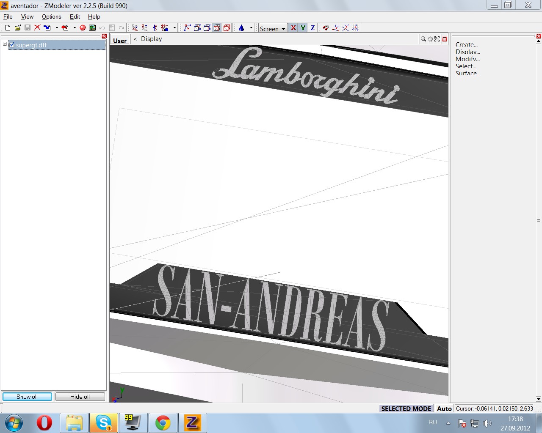This screenshot has height=433, width=542.
Task: Toggle the Z axis constraint
Action: point(312,28)
